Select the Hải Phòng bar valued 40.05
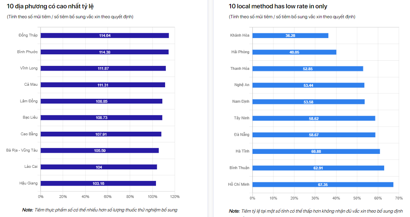This screenshot has height=217, width=410. click(294, 52)
